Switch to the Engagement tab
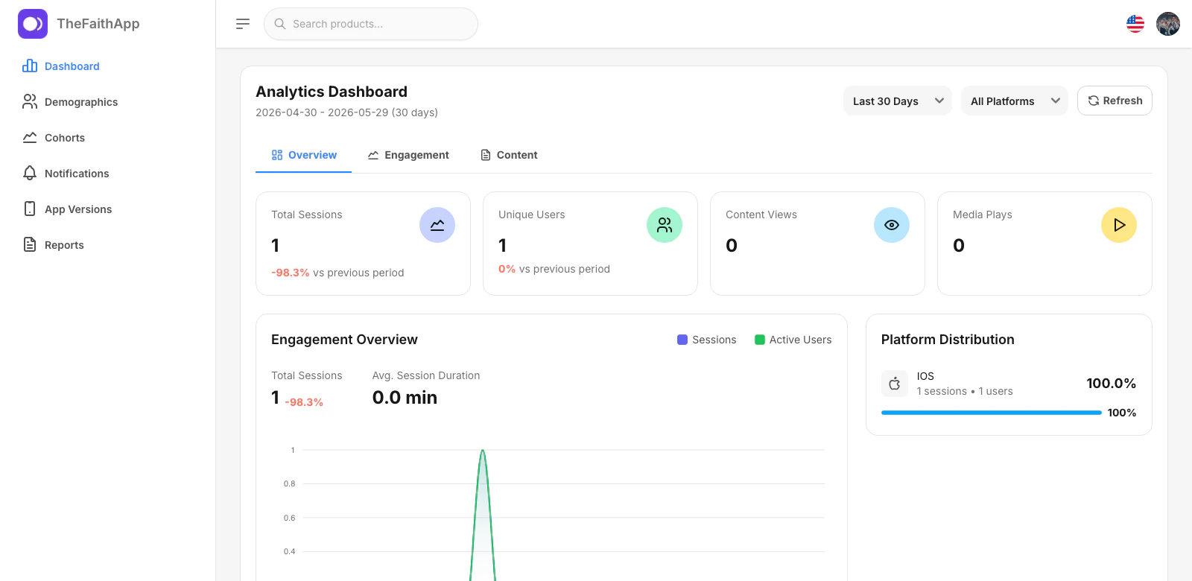 click(408, 155)
